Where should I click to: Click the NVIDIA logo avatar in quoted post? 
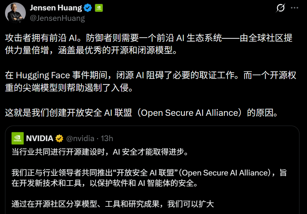[18, 139]
